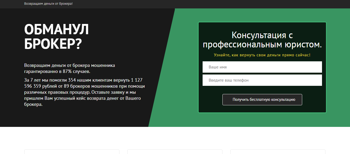This screenshot has height=154, width=350.
Task: Focus the 'Введите ваш телефон' phone field
Action: point(262,80)
